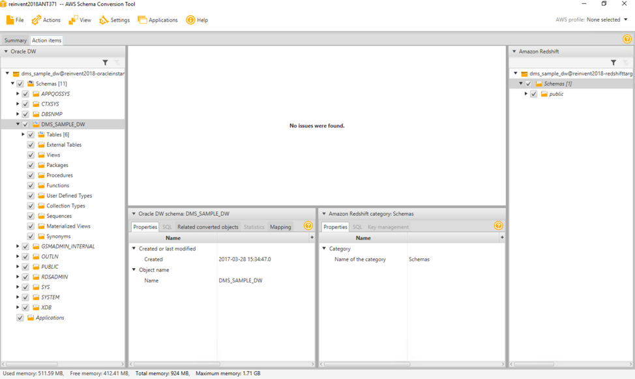Click the SYS schema icon
The image size is (635, 379).
(x=36, y=286)
